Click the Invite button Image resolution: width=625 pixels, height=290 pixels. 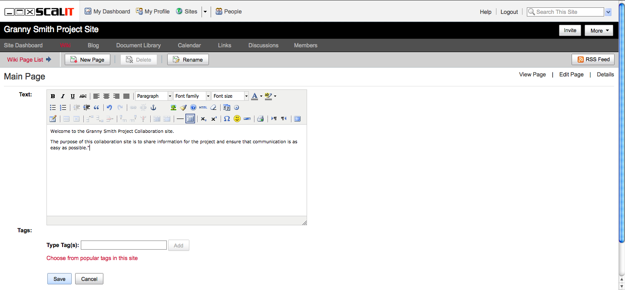(x=570, y=30)
